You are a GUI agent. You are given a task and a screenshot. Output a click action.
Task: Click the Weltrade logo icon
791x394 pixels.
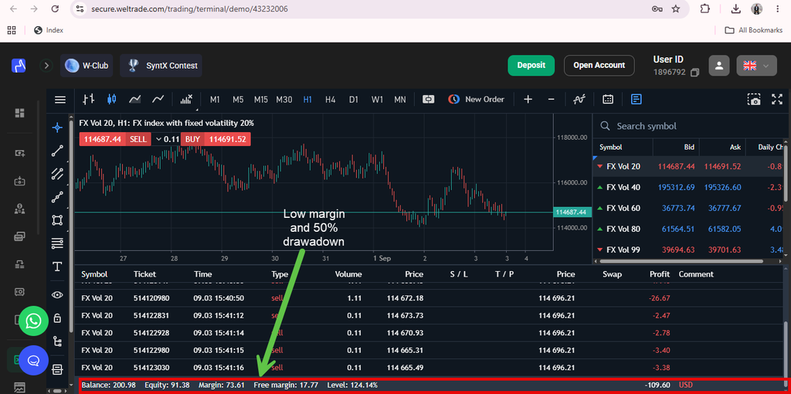[x=19, y=66]
